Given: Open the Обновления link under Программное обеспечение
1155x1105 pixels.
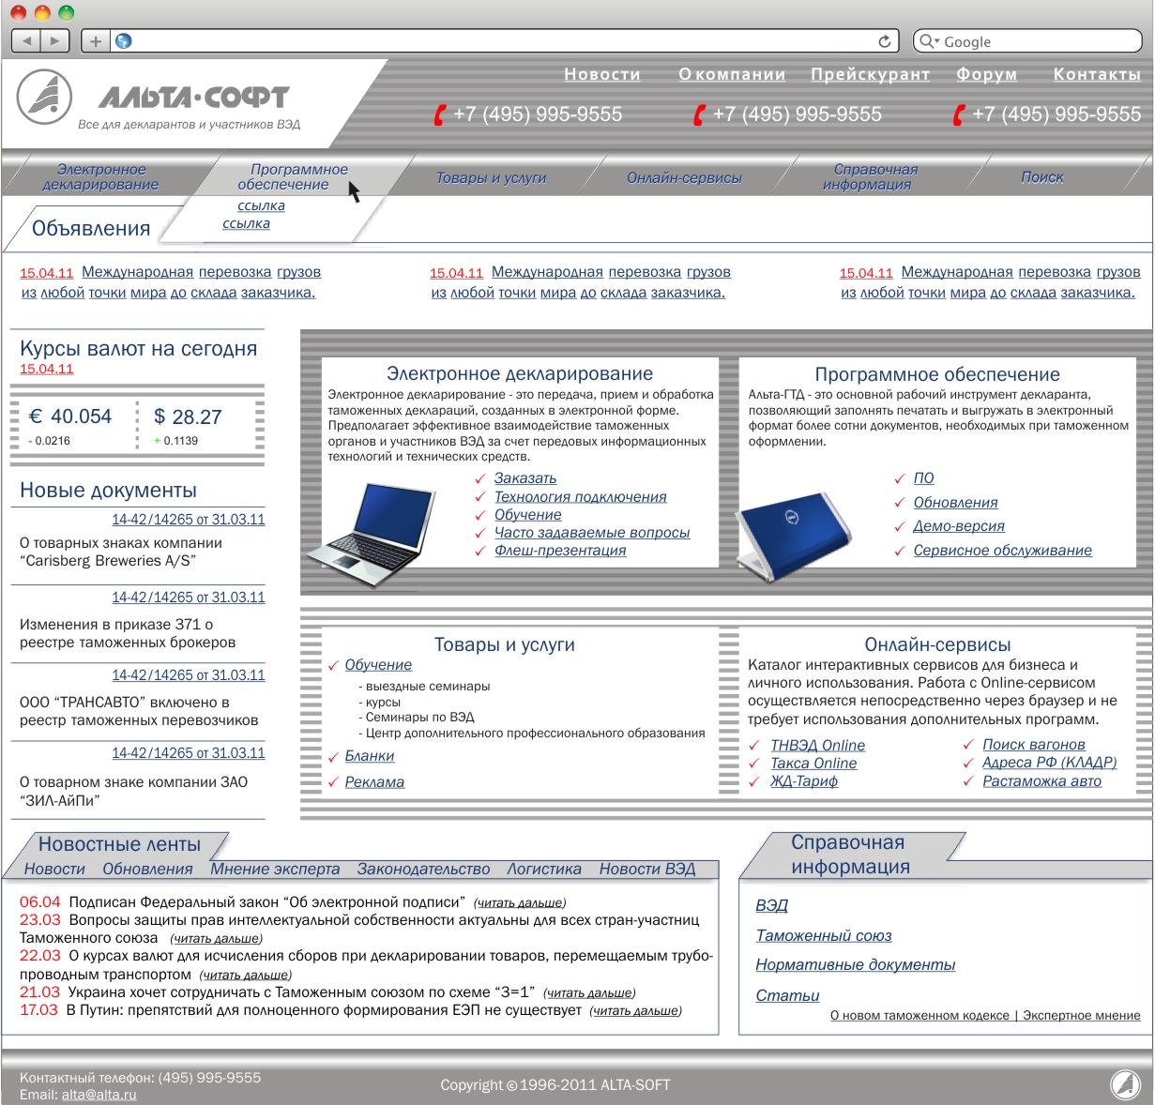Looking at the screenshot, I should coord(955,503).
